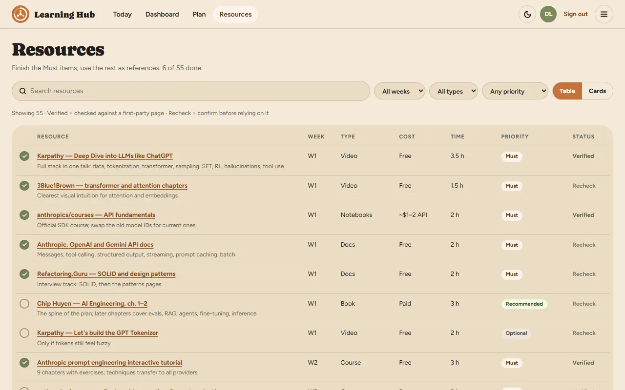
Task: Switch to Table view
Action: (x=567, y=91)
